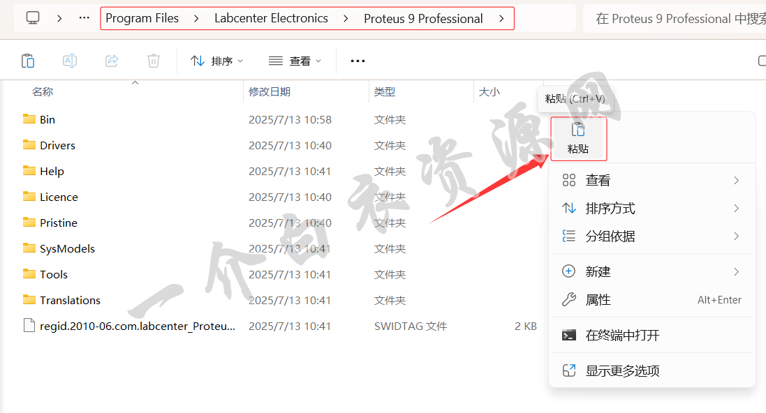
Task: Click the Tools folder icon
Action: pyautogui.click(x=29, y=273)
